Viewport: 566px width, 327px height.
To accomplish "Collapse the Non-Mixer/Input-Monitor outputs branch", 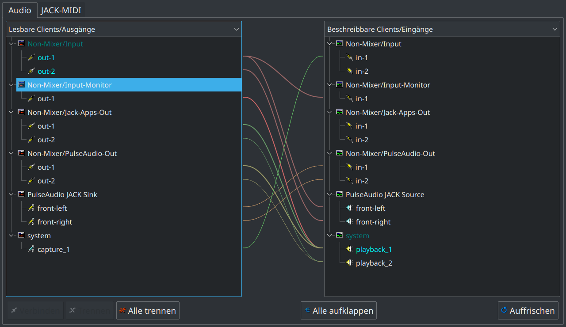I will (11, 85).
